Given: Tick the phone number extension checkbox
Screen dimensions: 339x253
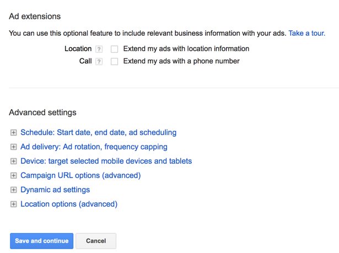Looking at the screenshot, I should click(115, 62).
